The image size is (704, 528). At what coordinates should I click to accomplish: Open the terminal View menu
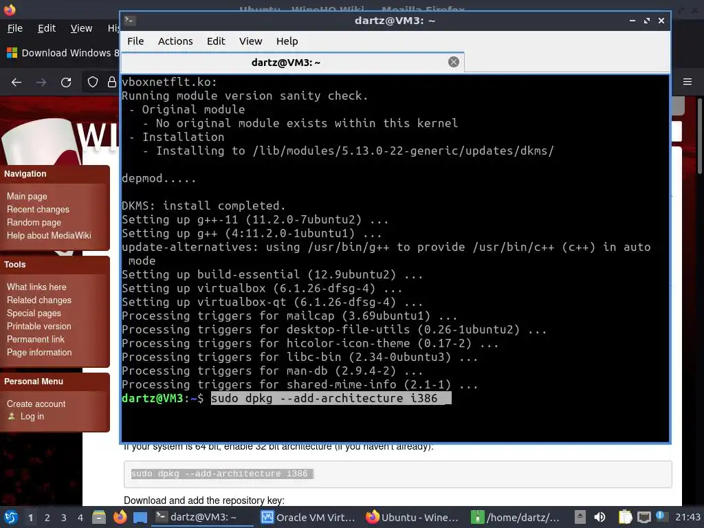[x=250, y=41]
